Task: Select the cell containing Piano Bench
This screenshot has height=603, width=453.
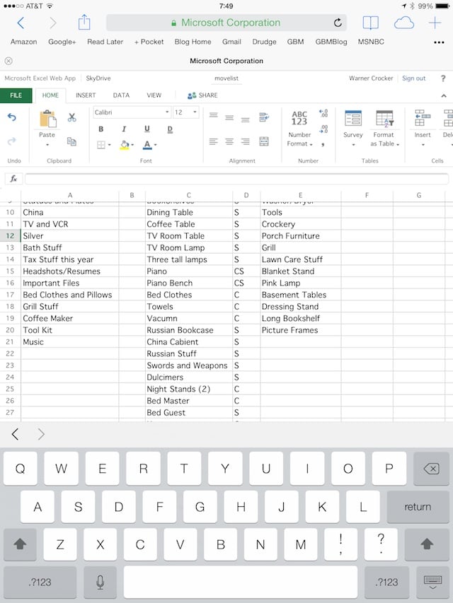Action: tap(189, 283)
